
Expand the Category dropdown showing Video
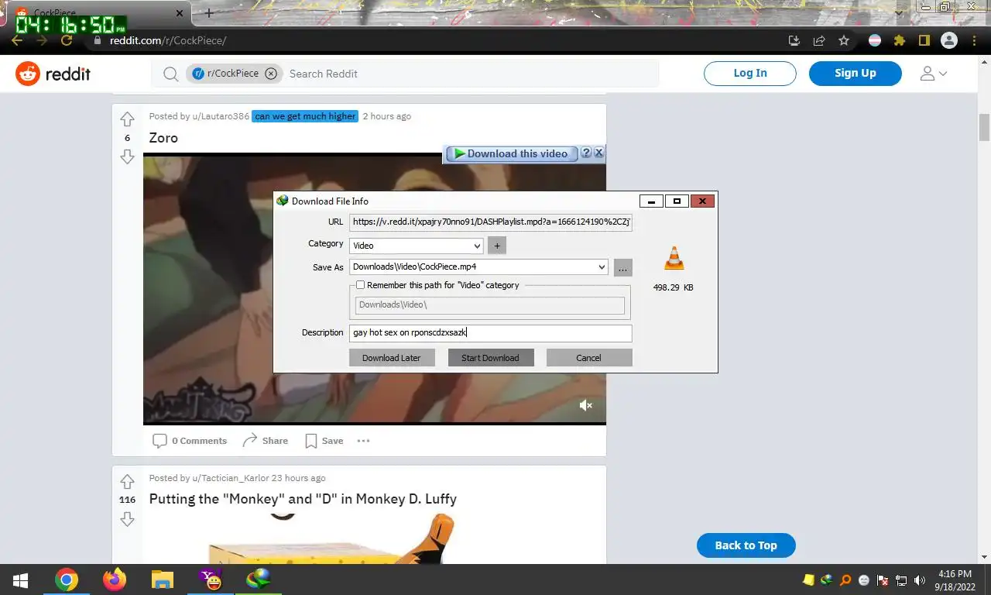coord(417,246)
